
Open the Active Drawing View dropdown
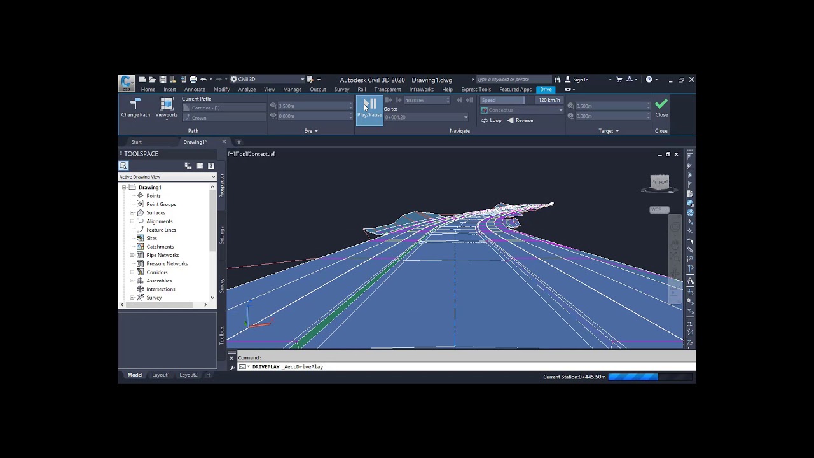[167, 177]
